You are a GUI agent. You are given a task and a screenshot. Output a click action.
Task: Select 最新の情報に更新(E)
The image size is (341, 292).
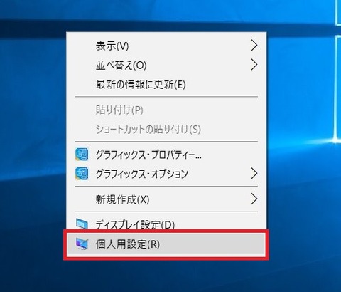166,84
